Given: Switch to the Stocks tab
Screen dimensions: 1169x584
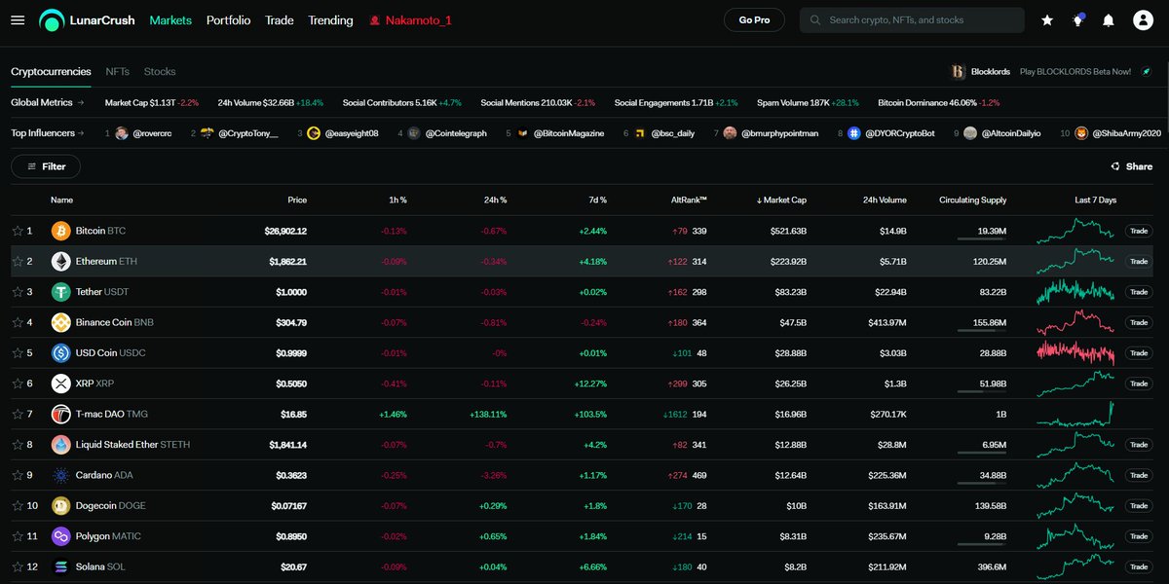Looking at the screenshot, I should click(x=160, y=72).
